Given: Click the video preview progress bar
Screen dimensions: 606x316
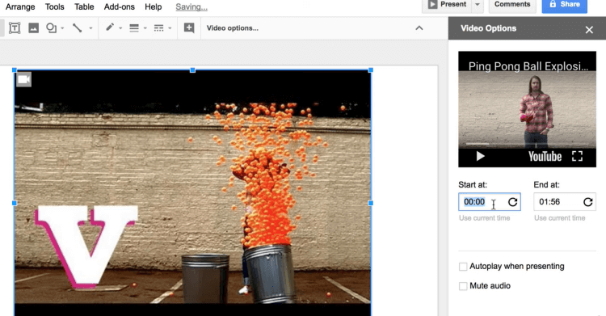Looking at the screenshot, I should [x=527, y=145].
